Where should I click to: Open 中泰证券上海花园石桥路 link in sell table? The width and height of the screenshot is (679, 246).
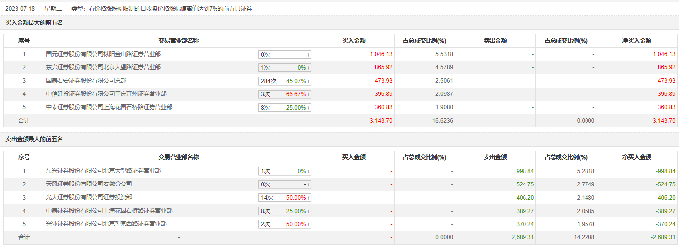tap(109, 211)
